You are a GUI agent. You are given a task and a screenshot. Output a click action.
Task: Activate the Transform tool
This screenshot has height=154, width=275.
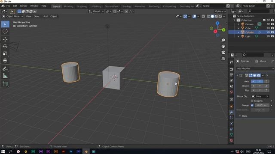click(5, 60)
